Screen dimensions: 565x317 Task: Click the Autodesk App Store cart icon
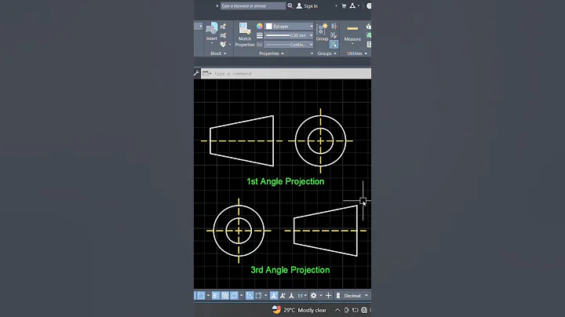pos(344,5)
